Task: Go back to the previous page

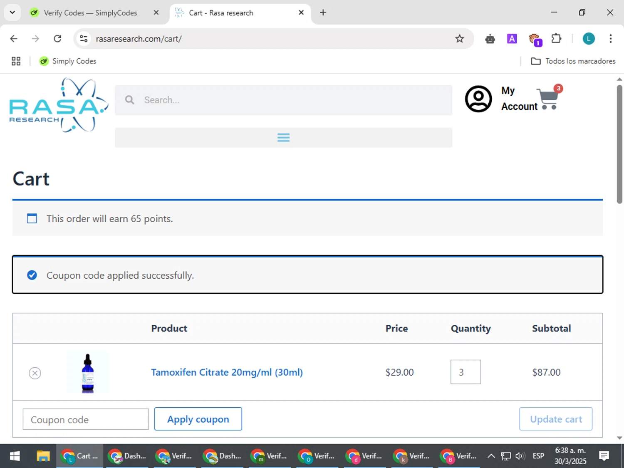Action: (x=14, y=39)
